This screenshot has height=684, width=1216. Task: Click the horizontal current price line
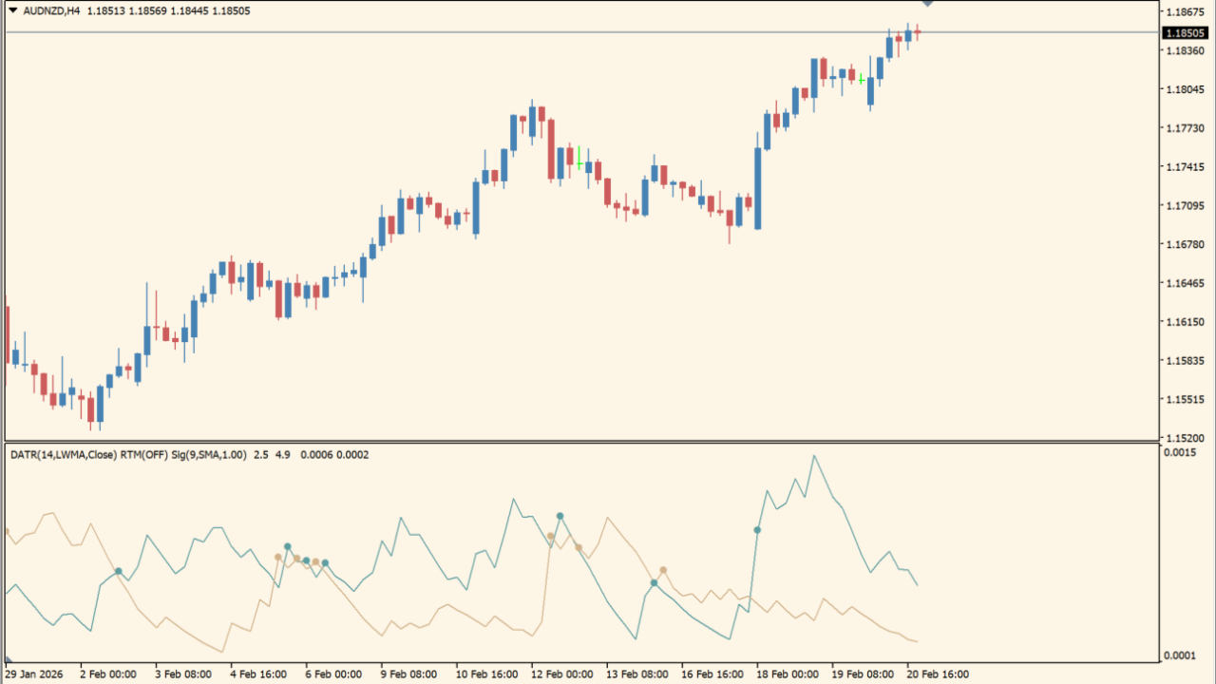[475, 32]
